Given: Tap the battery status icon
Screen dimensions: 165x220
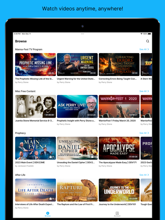Looking at the screenshot, I should [150, 34].
